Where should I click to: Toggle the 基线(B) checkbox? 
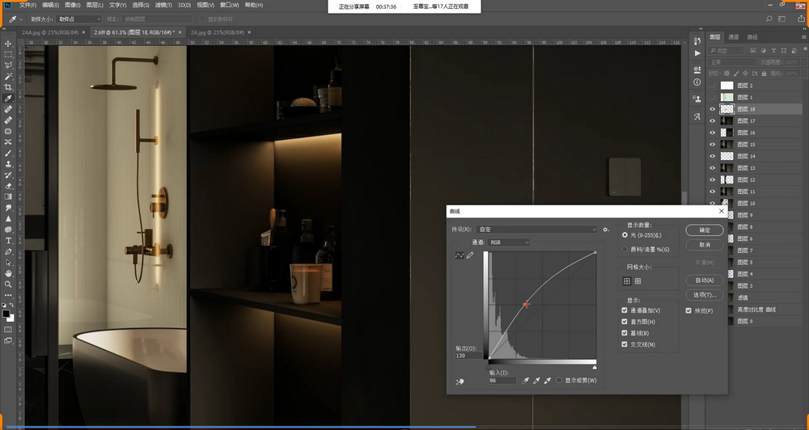[x=625, y=333]
